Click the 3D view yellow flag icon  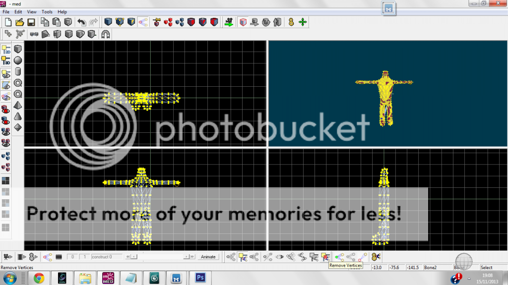[6, 60]
